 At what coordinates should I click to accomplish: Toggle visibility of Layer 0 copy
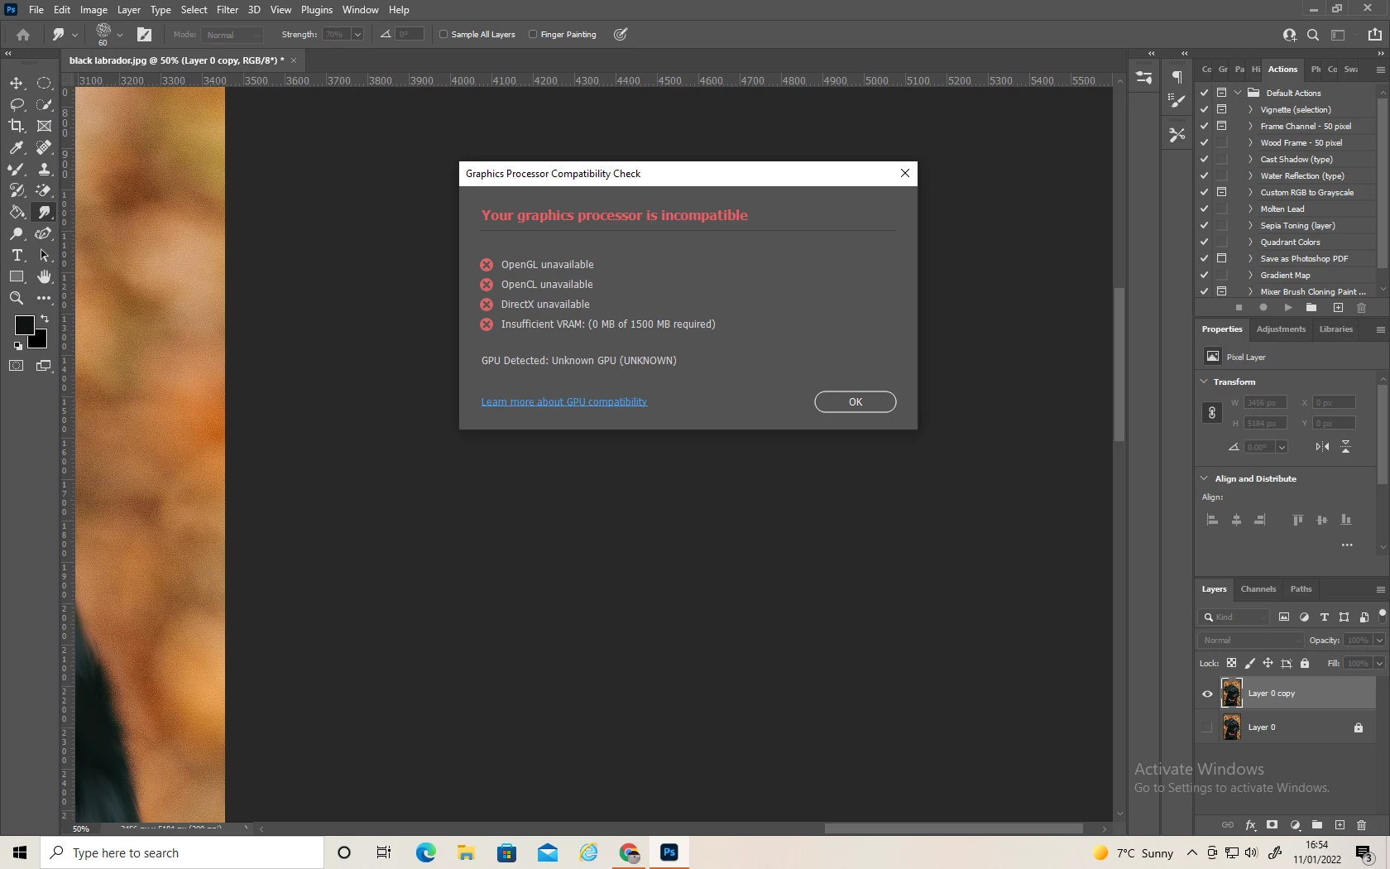pos(1207,694)
